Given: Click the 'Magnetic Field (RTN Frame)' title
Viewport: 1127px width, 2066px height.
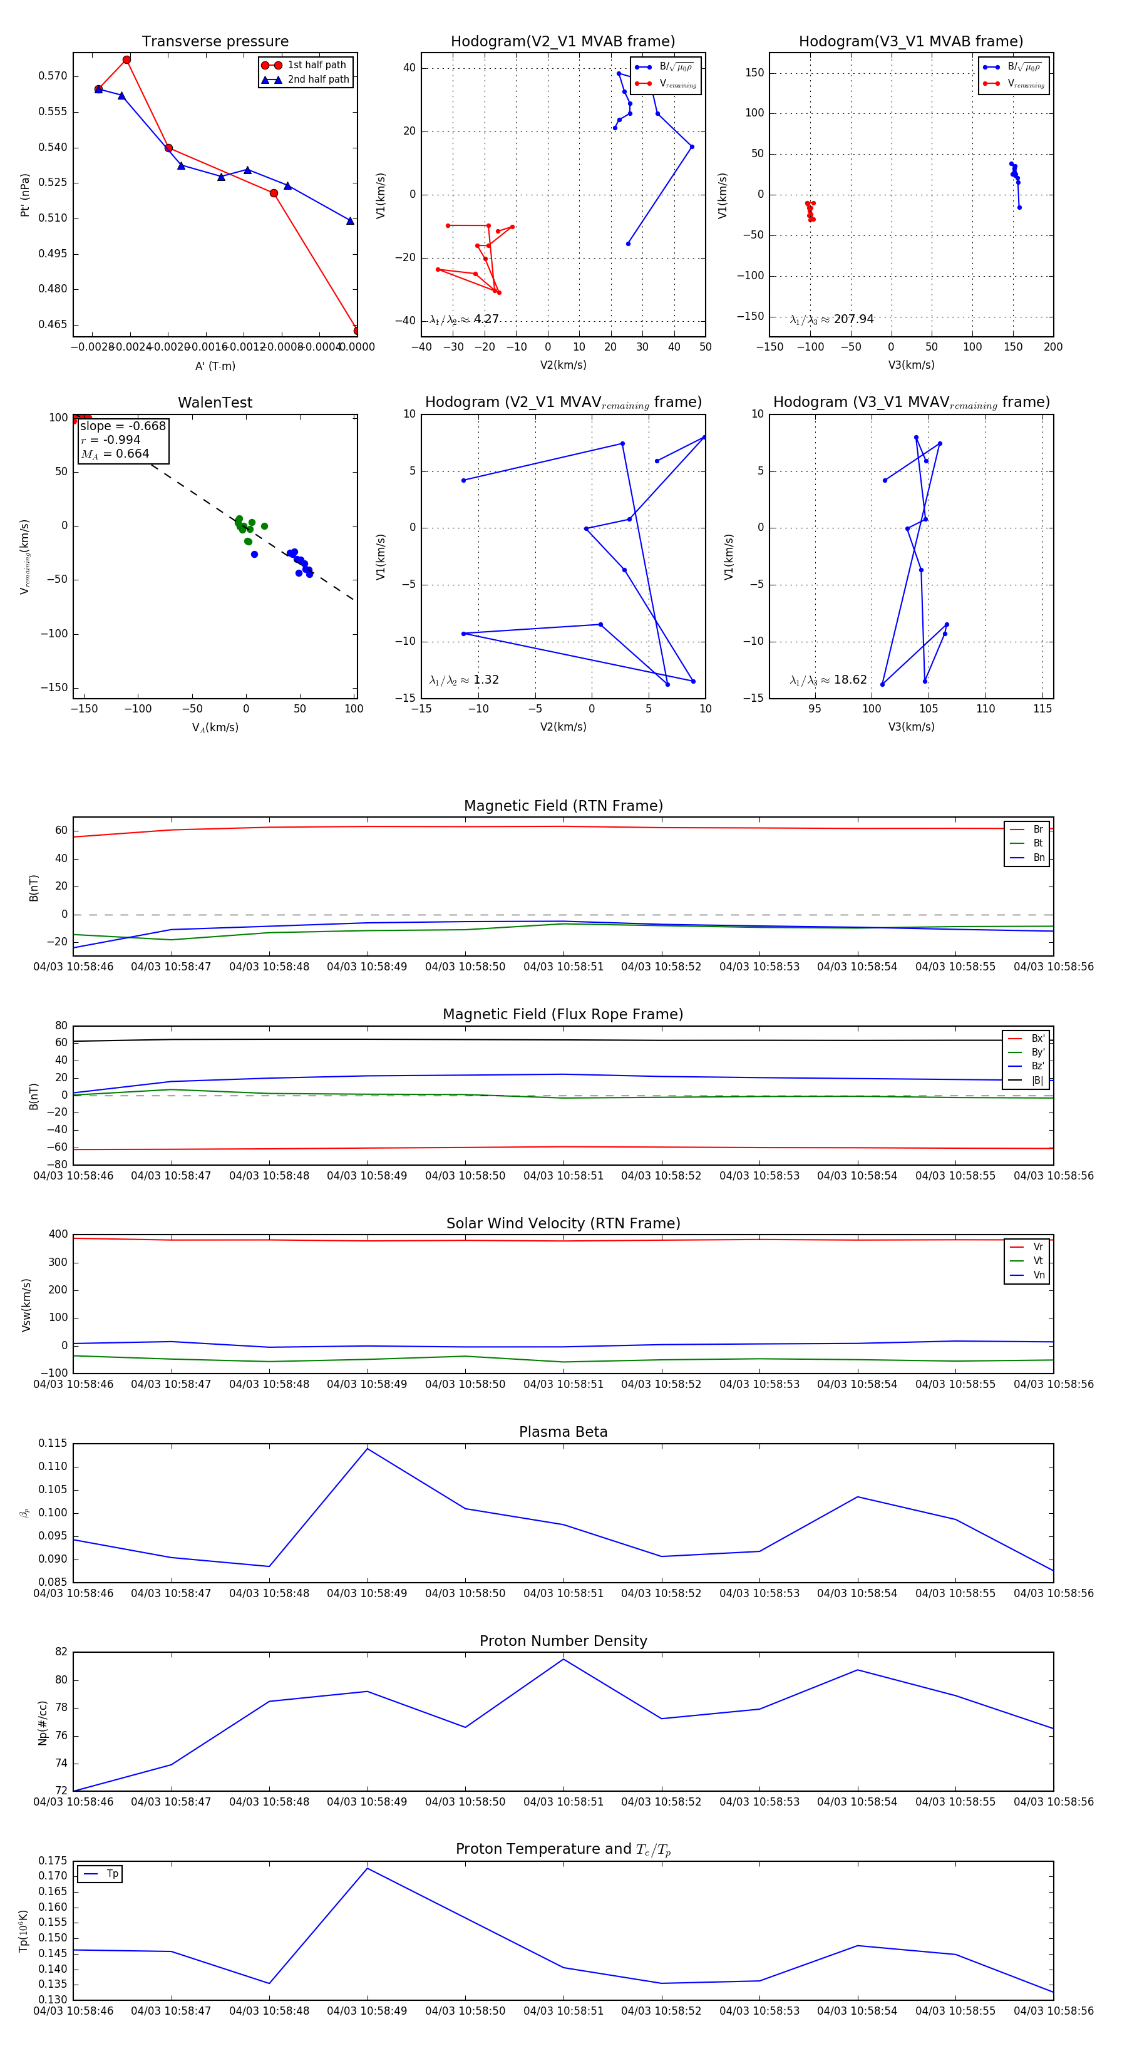Looking at the screenshot, I should [x=563, y=806].
